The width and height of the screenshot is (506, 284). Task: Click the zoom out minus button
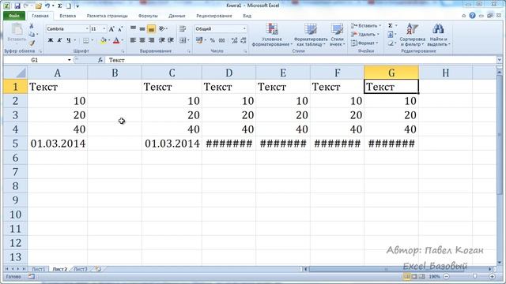click(447, 276)
